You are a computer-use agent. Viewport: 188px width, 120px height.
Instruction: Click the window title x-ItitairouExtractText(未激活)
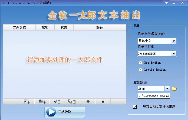27,3
